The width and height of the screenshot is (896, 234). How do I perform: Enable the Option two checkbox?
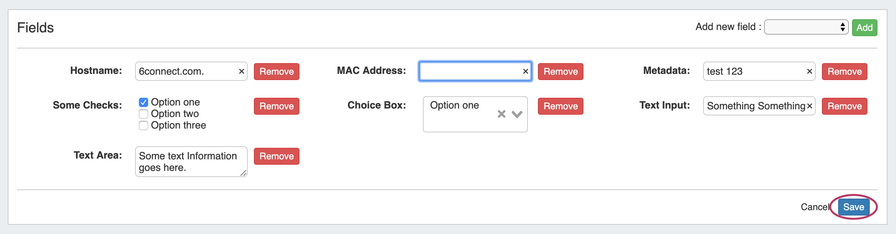point(144,114)
